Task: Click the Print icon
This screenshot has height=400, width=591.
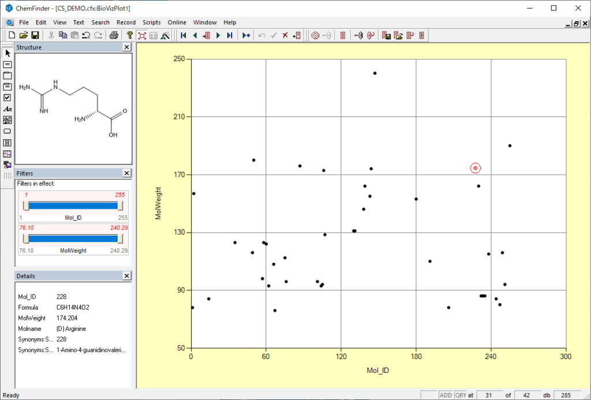Action: 114,35
